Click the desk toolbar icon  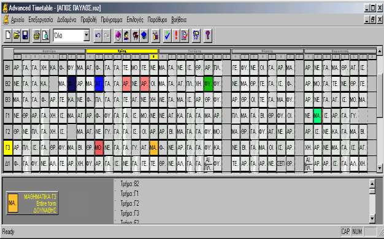click(x=135, y=36)
